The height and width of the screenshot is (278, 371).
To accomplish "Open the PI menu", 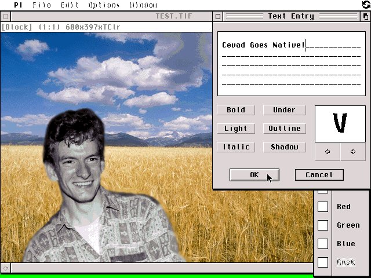I will (x=18, y=5).
